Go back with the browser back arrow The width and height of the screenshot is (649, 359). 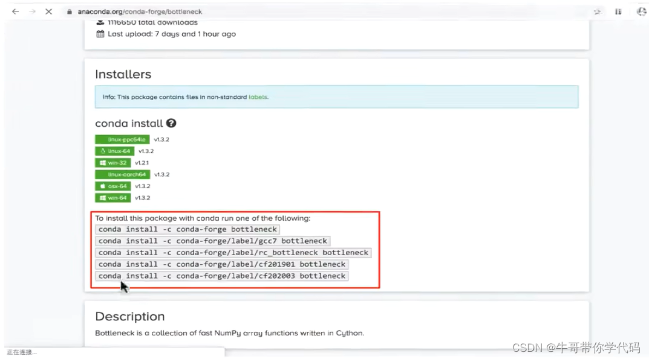(x=15, y=11)
